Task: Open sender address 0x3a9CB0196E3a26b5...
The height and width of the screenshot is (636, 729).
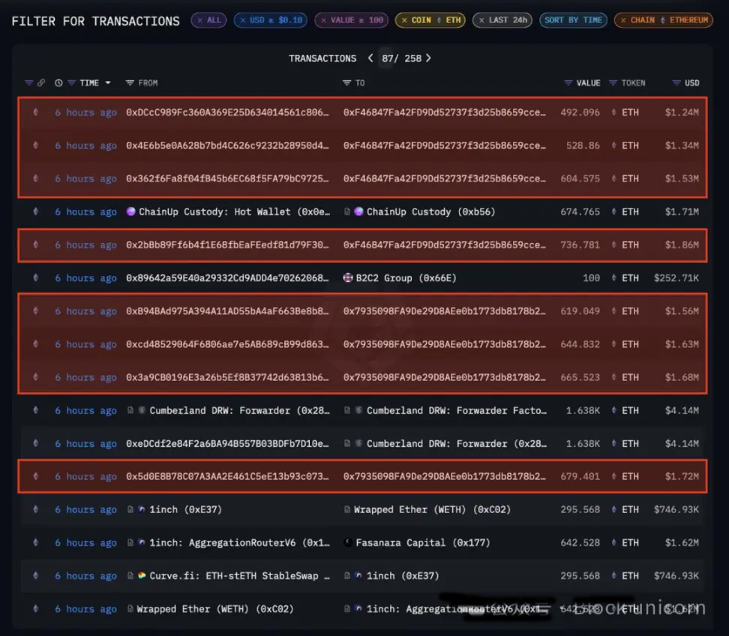Action: pos(227,377)
